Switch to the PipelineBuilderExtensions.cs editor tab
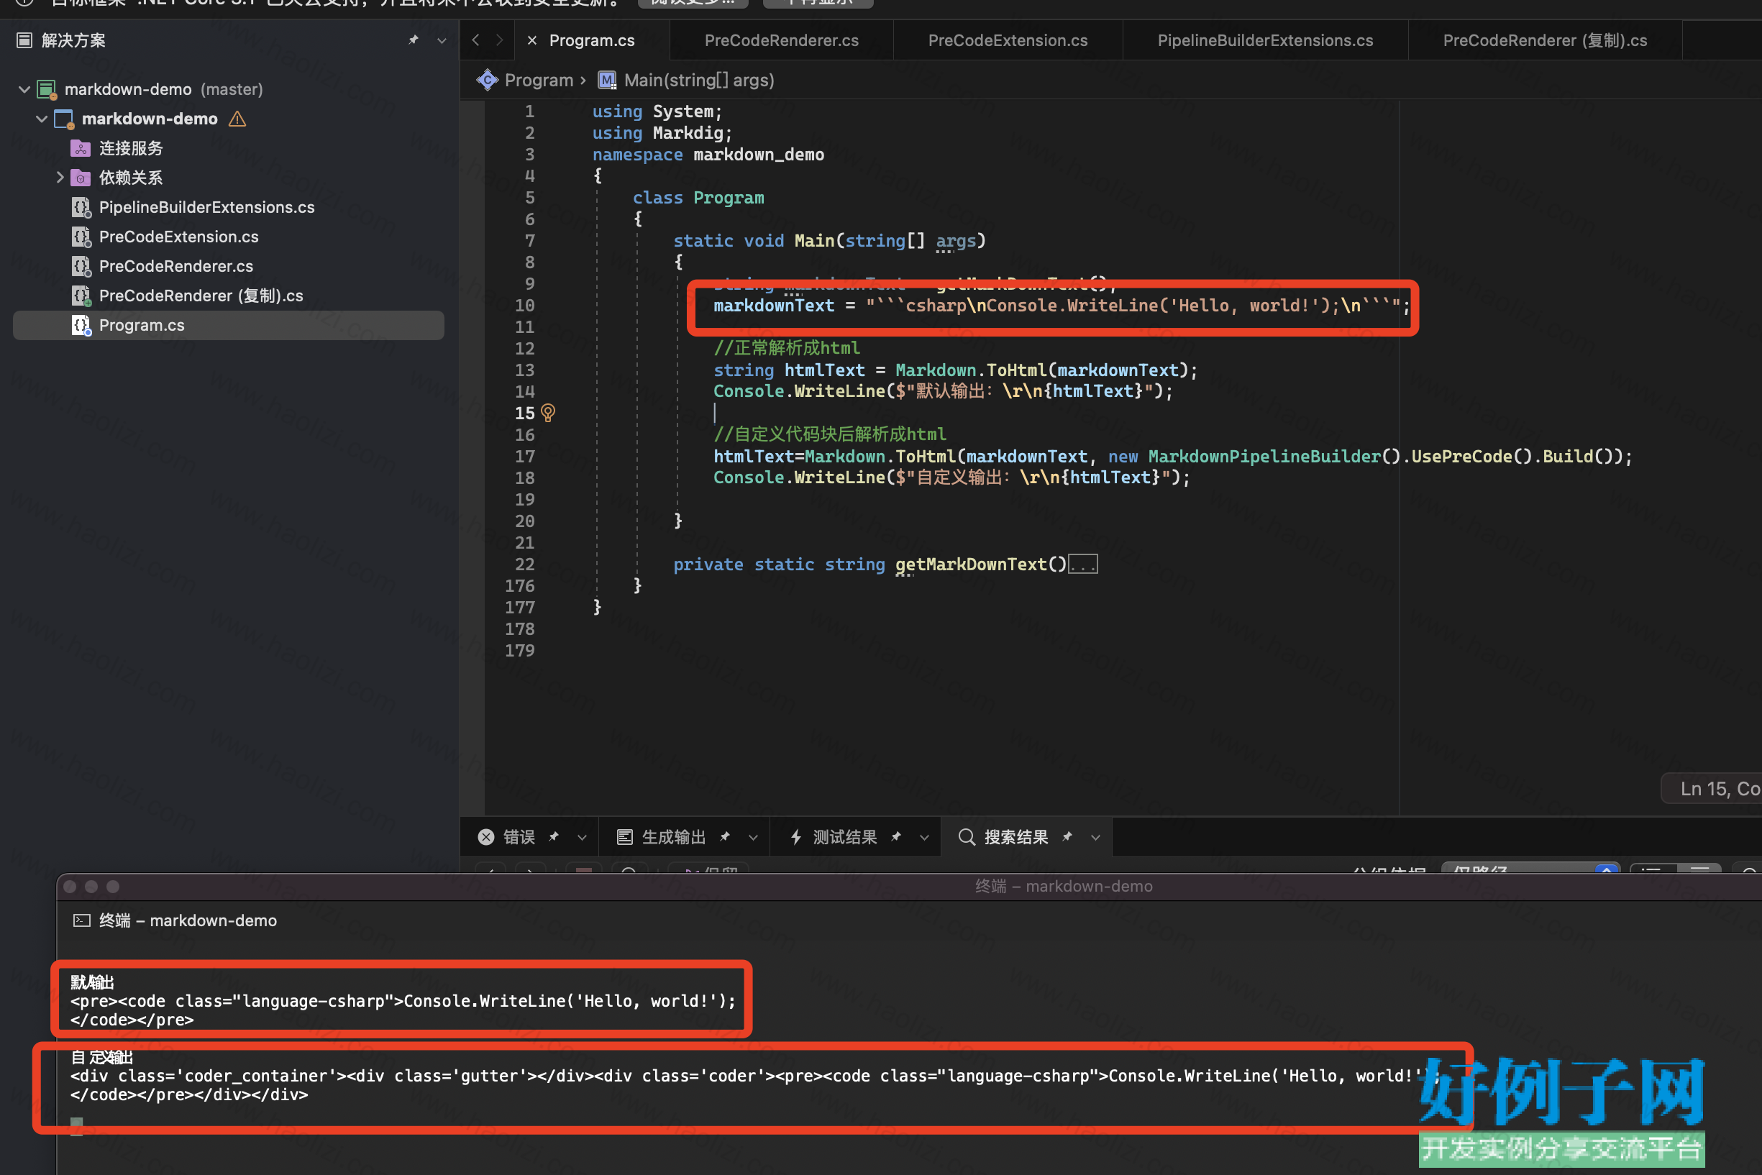 (1265, 40)
